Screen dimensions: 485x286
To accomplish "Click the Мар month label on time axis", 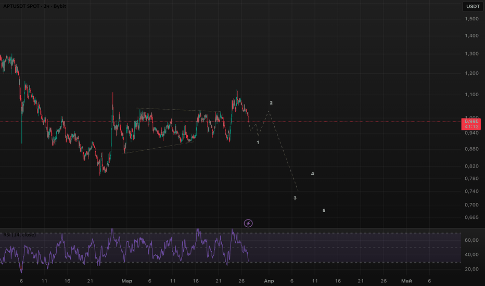I will point(127,281).
